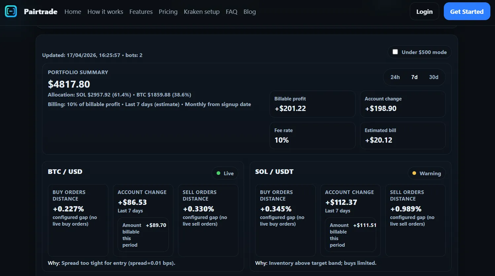Open Kraken setup guide
Viewport: 495px width, 276px height.
201,12
